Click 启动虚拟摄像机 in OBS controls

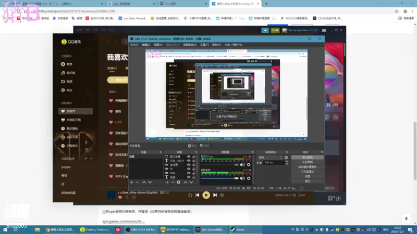308,167
